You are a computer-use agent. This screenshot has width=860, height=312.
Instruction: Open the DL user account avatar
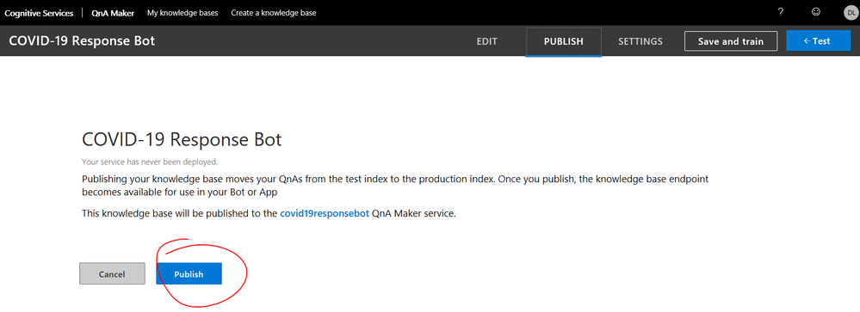(x=851, y=13)
